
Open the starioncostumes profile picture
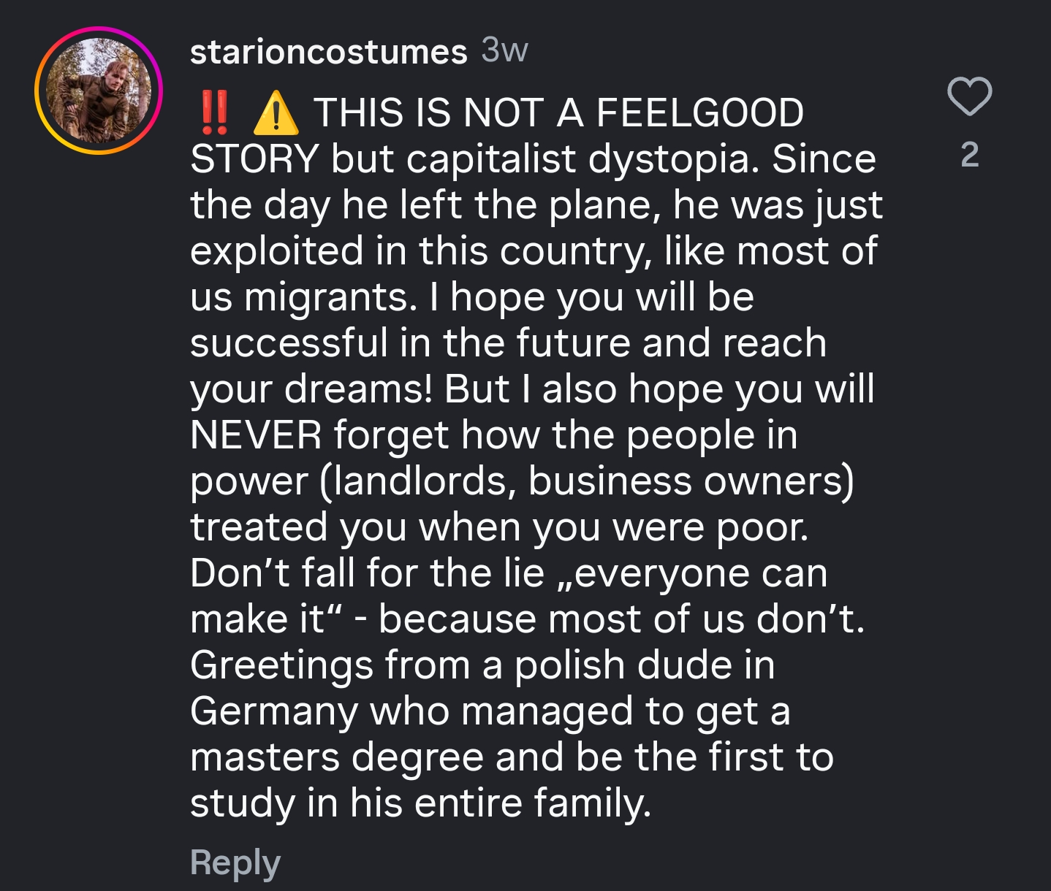[x=99, y=91]
